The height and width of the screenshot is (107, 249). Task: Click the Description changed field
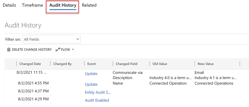click(122, 78)
